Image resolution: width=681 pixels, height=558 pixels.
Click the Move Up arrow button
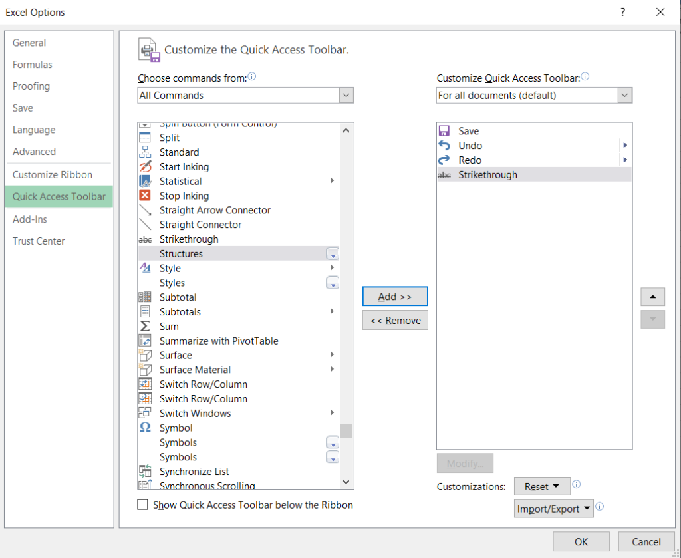[x=652, y=297]
